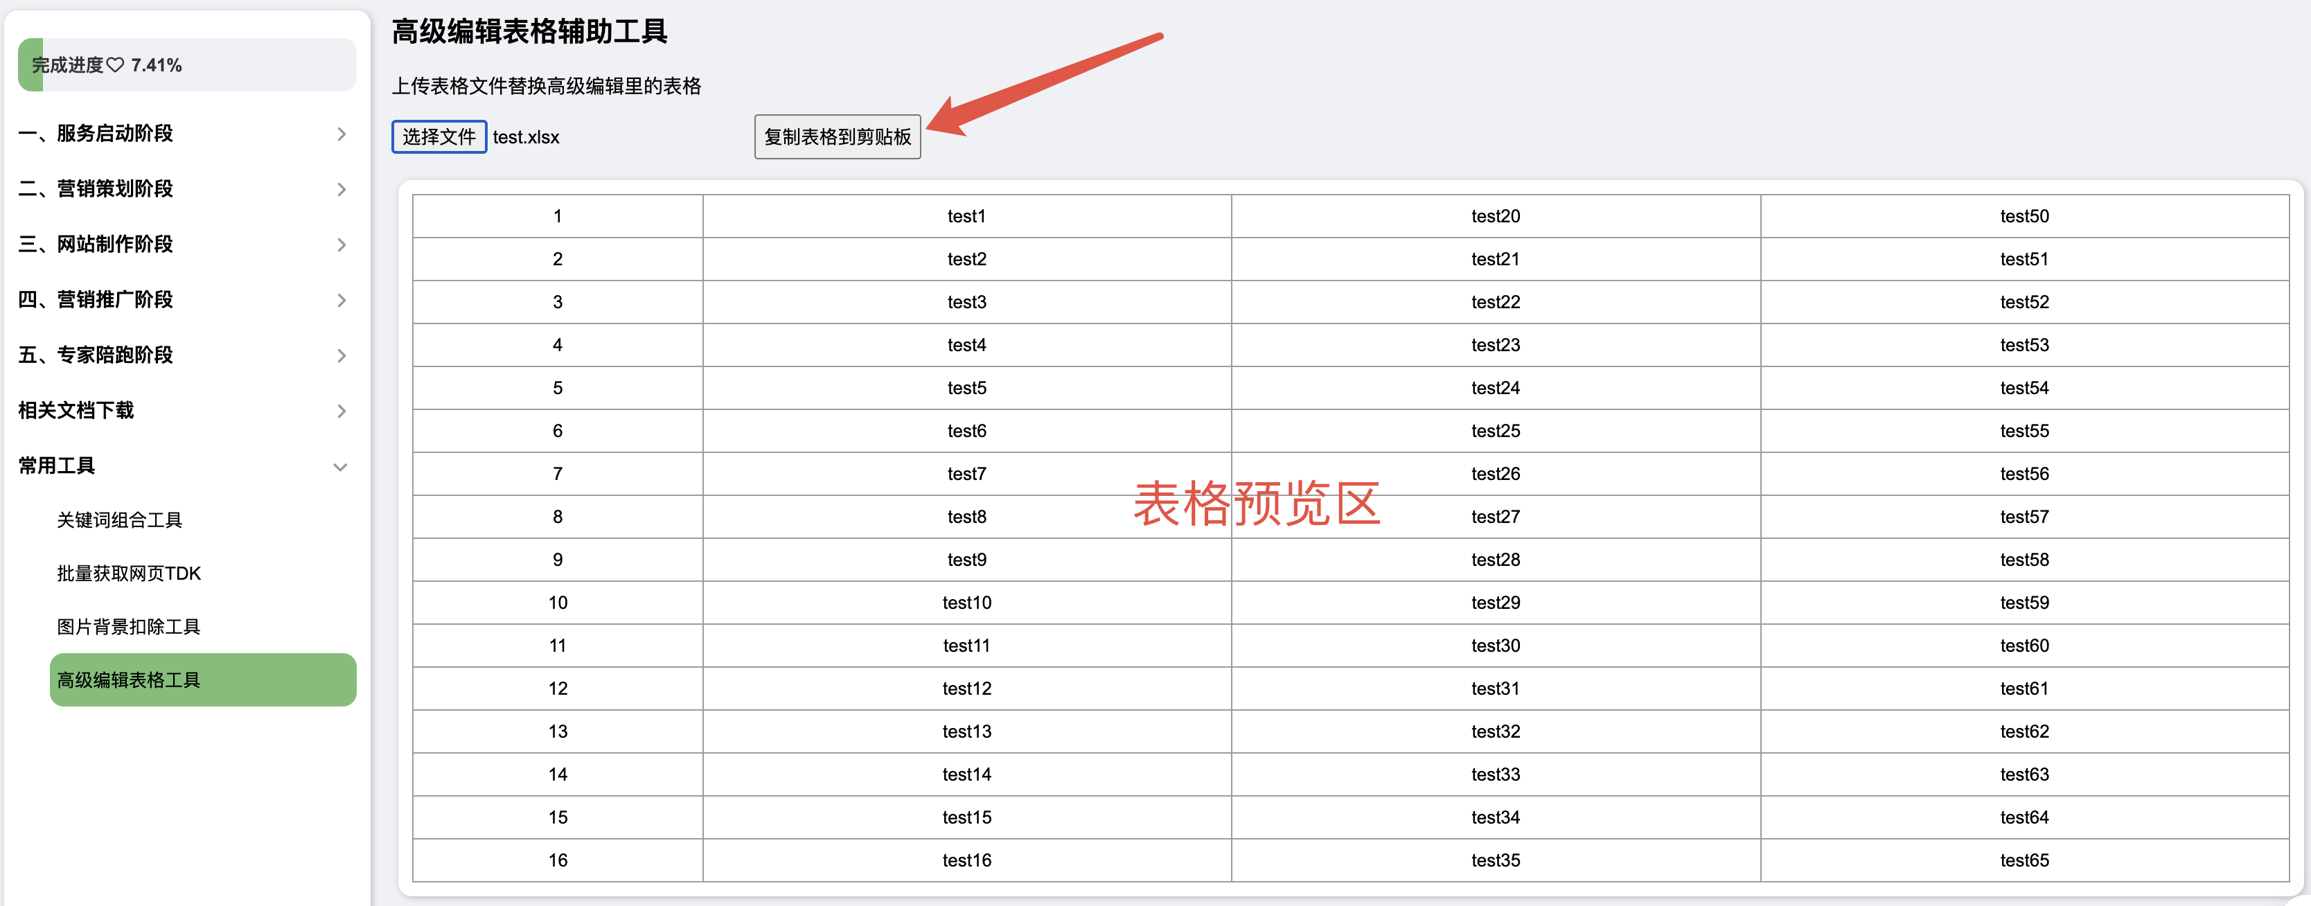Click table cell test20
This screenshot has height=906, width=2311.
(x=1496, y=216)
